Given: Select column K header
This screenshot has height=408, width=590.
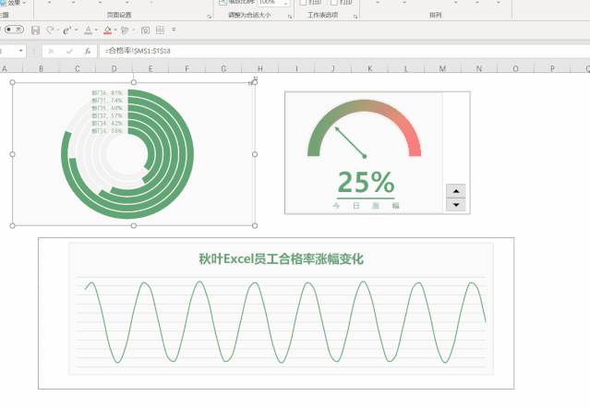Looking at the screenshot, I should (x=369, y=68).
